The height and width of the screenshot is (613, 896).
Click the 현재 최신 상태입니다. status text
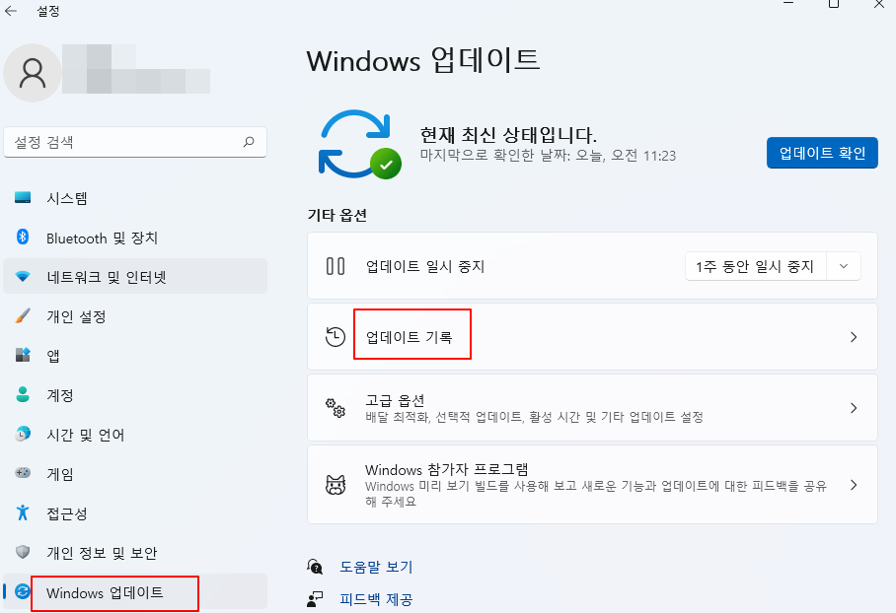[x=508, y=135]
